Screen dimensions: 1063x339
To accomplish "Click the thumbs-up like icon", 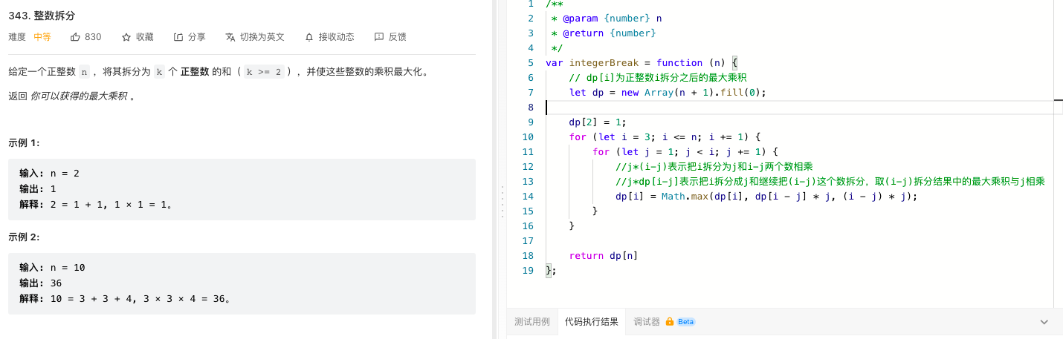I will point(75,36).
